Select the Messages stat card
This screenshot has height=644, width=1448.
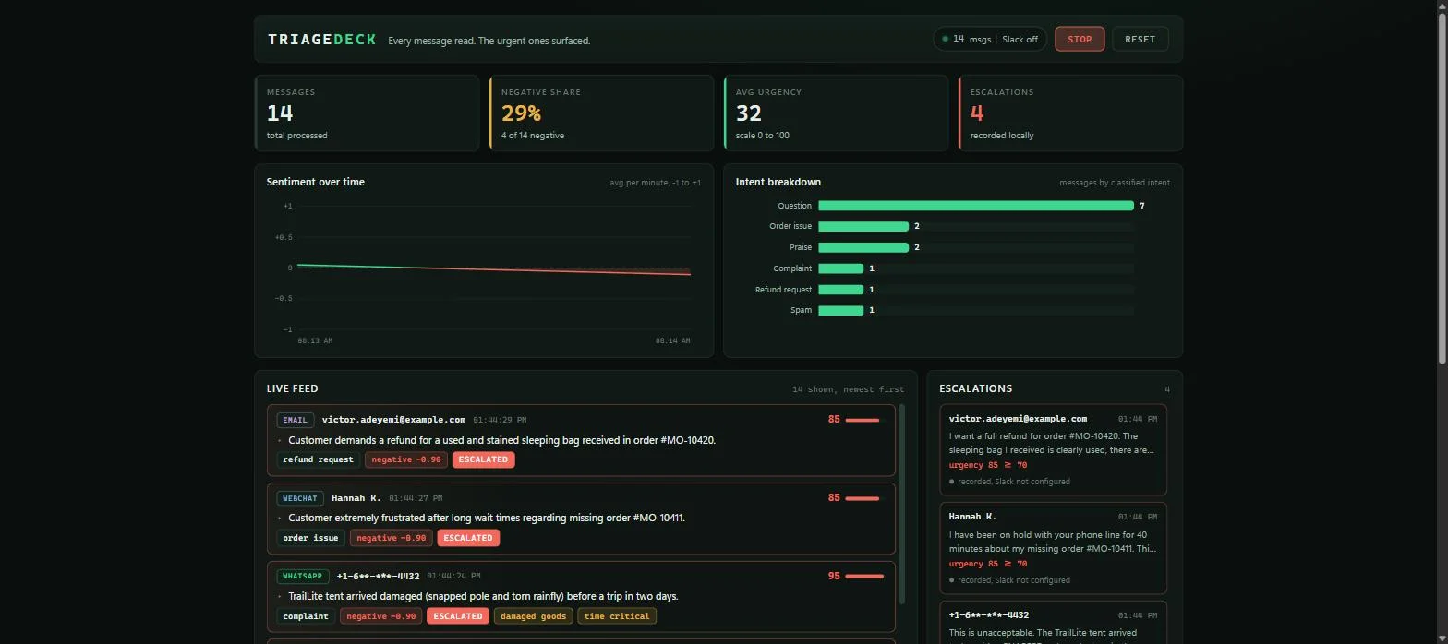click(x=366, y=113)
